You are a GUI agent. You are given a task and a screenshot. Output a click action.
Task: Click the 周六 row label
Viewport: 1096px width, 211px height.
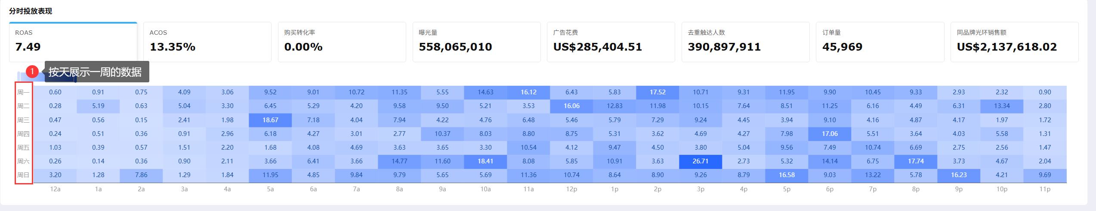click(23, 161)
